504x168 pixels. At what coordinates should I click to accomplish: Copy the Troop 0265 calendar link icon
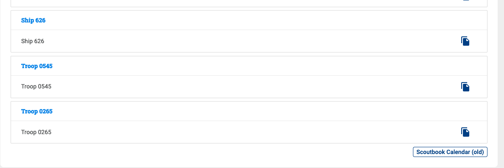pyautogui.click(x=465, y=132)
